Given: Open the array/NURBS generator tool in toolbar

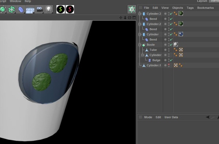Looking at the screenshot, I should (x=11, y=10).
